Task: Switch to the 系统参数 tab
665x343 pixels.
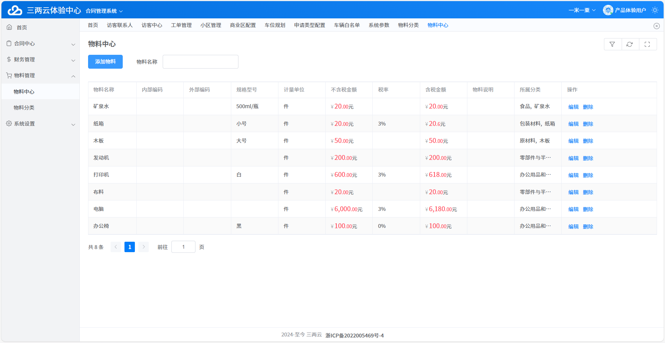Action: tap(379, 25)
